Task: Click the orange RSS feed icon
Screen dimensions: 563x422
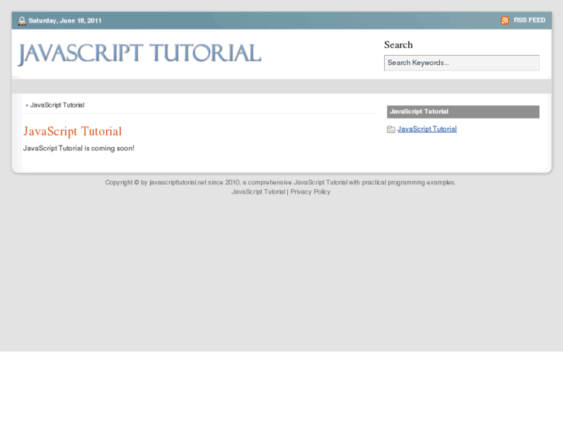Action: [x=505, y=20]
